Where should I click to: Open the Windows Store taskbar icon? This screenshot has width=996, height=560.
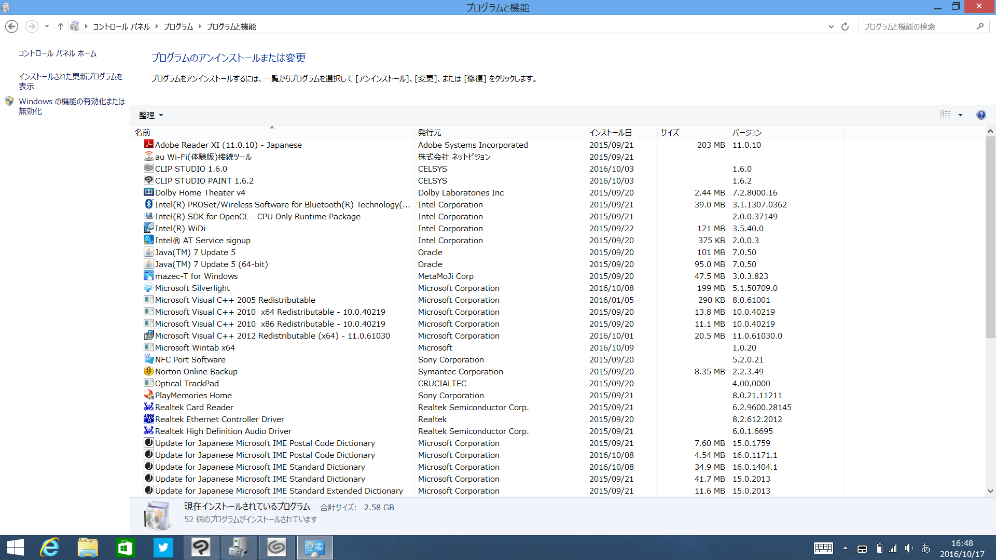[x=125, y=548]
